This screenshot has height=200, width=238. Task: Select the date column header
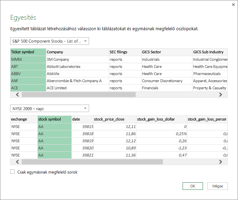(x=83, y=119)
